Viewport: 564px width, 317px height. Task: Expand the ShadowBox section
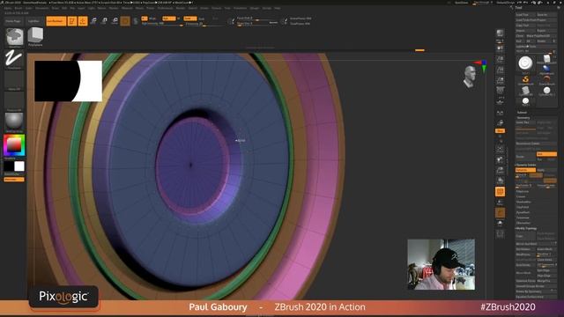(x=523, y=202)
